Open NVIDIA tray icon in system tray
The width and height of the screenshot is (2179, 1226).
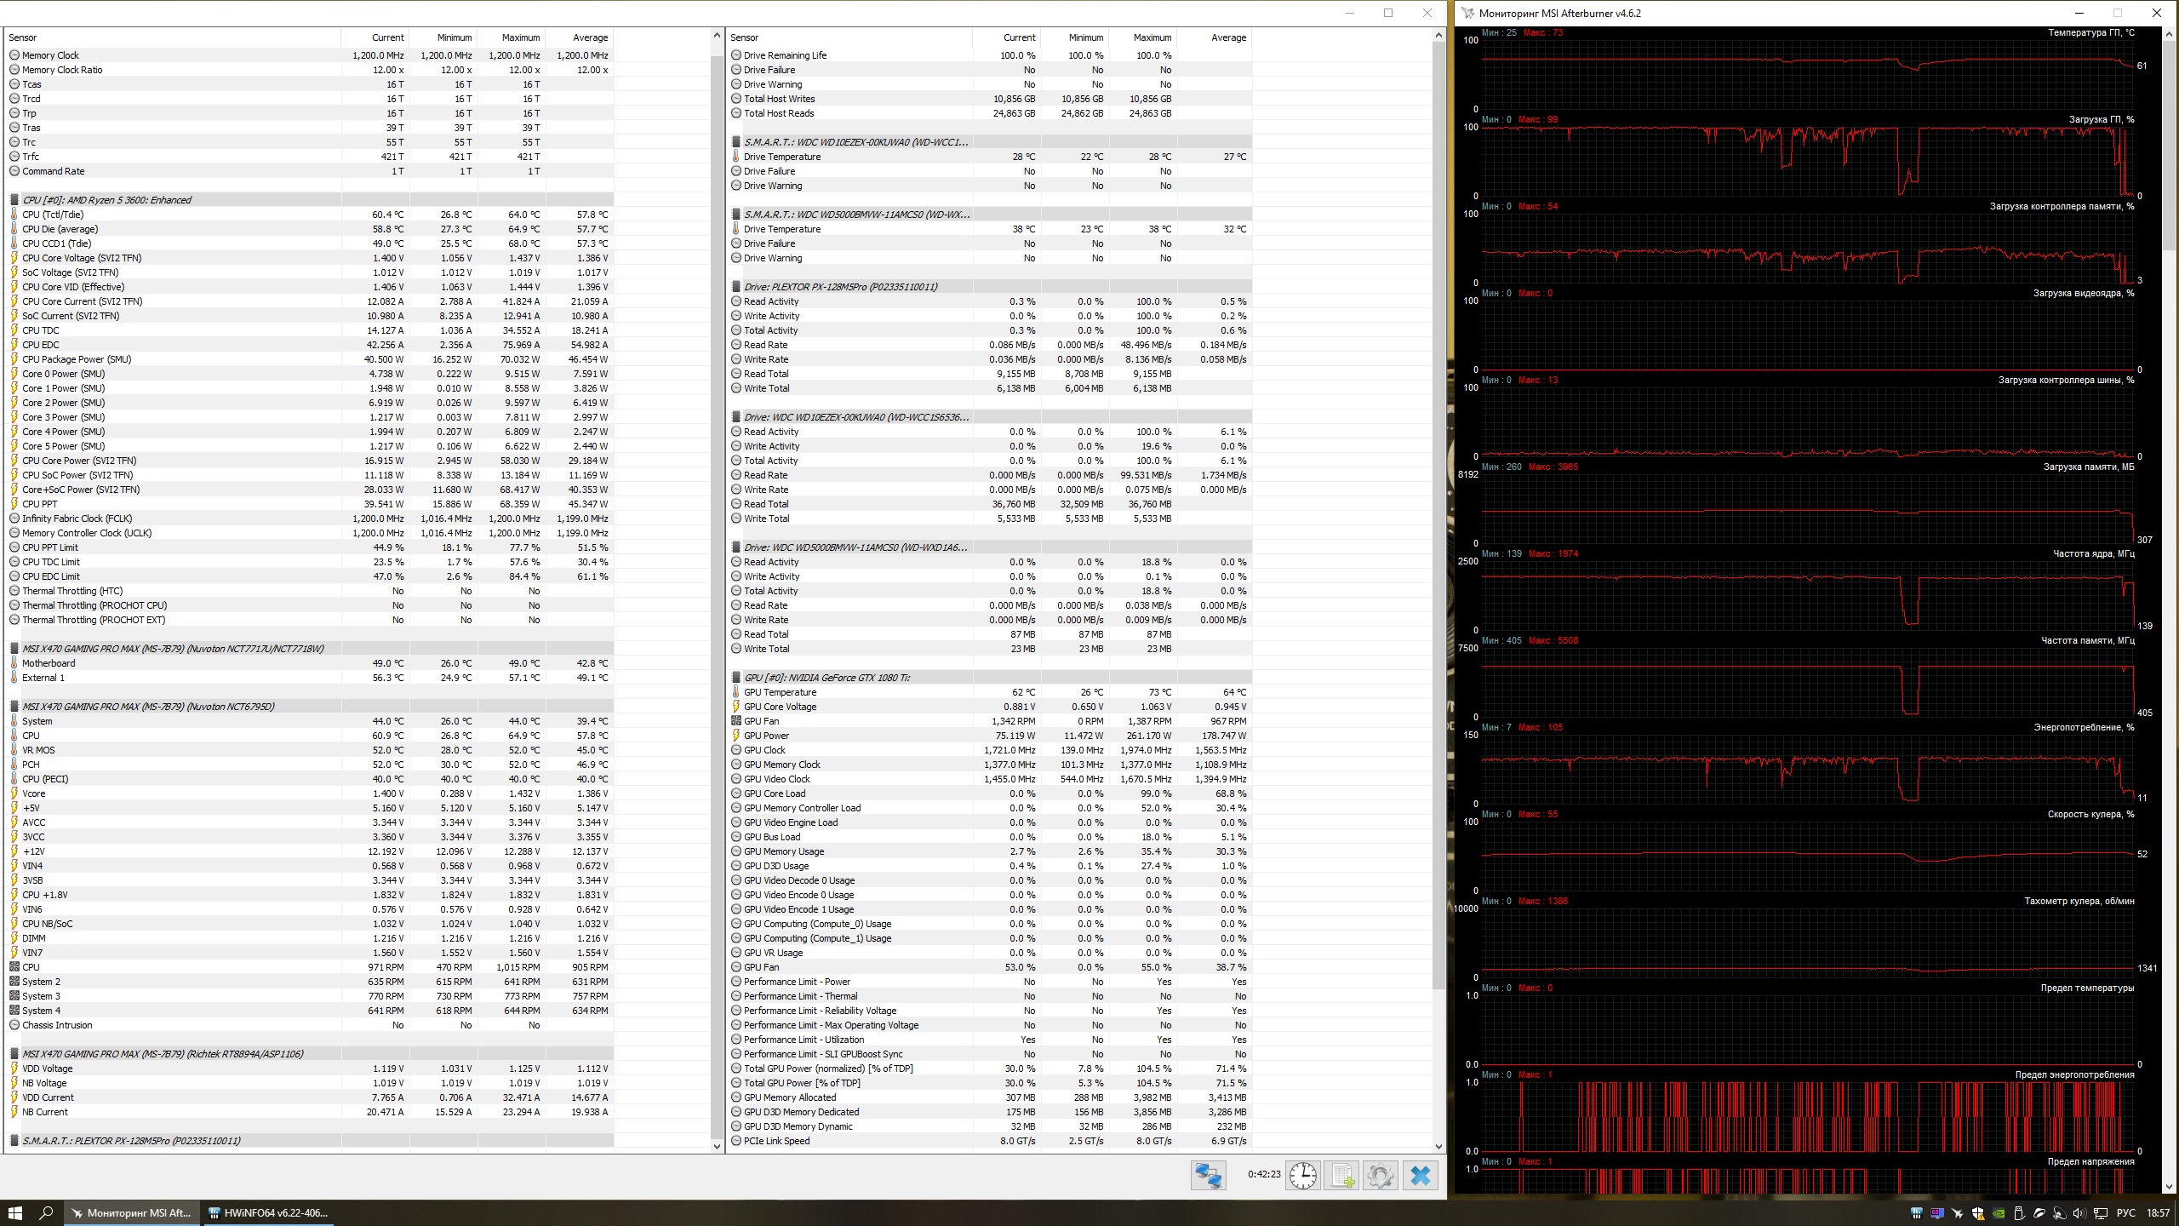[x=1999, y=1213]
